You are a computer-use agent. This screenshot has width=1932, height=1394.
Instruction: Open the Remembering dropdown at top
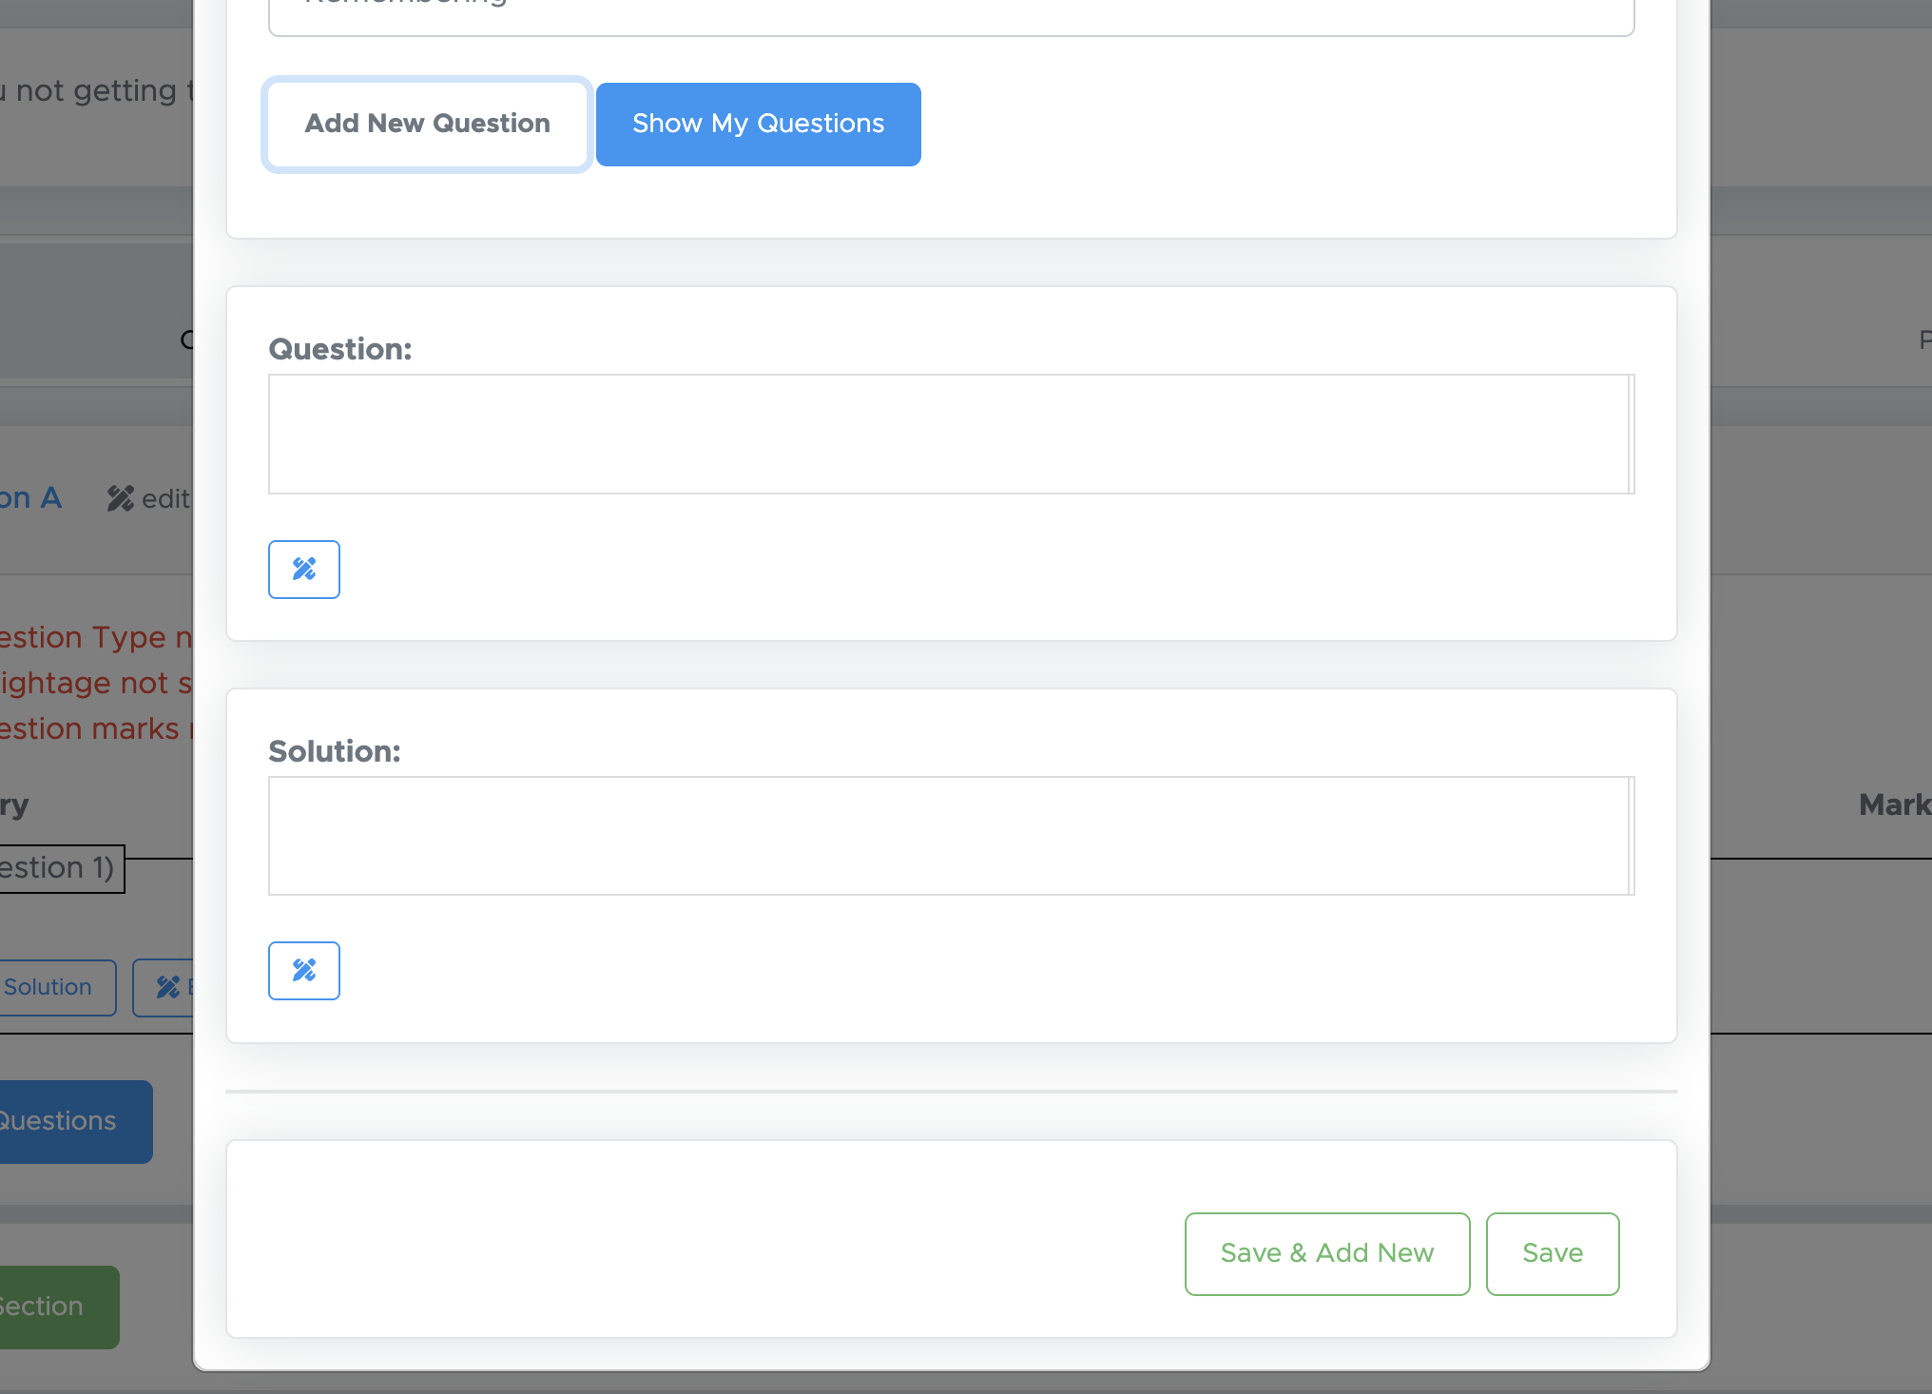pos(951,14)
